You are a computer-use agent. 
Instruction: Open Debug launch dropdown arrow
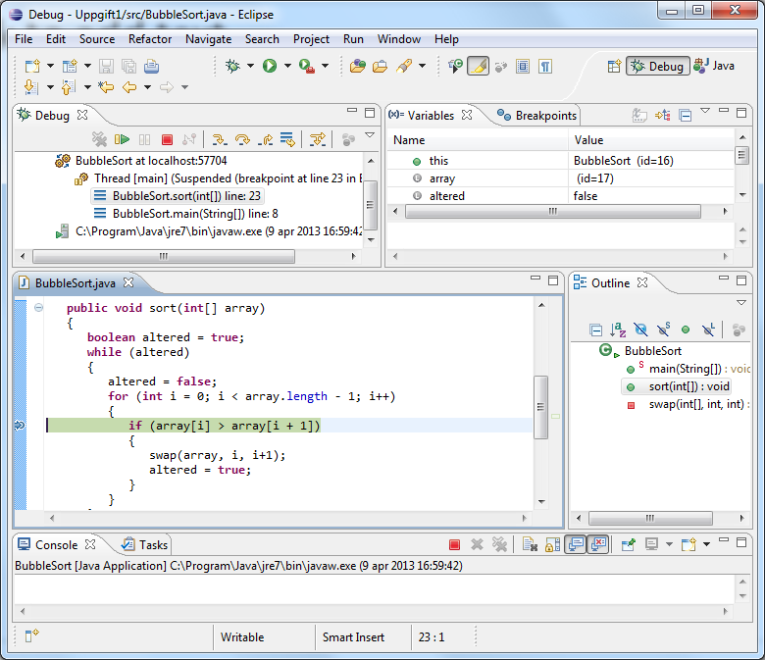(251, 66)
